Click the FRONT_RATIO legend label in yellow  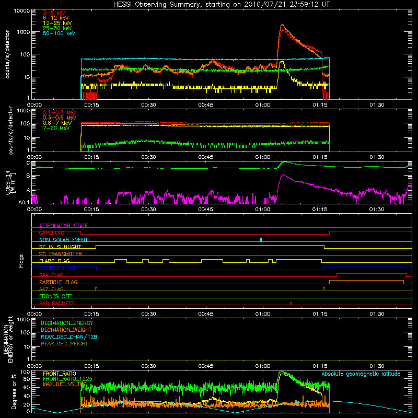60,374
